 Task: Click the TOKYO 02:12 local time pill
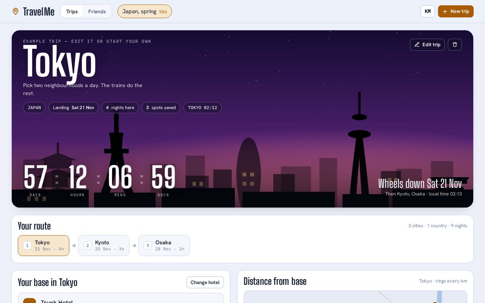tap(202, 108)
